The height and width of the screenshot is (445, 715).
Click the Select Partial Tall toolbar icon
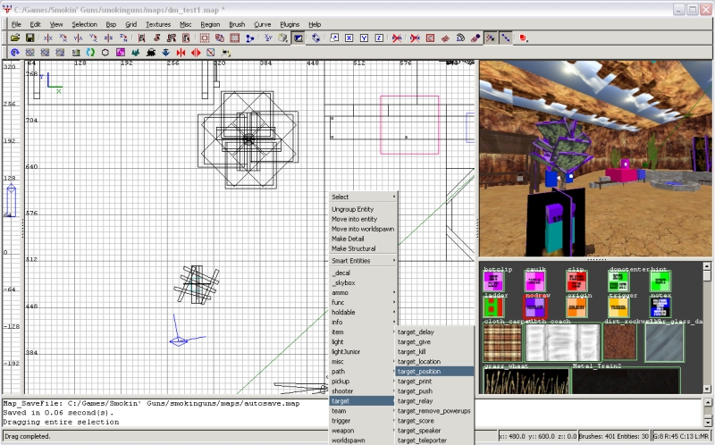point(172,38)
